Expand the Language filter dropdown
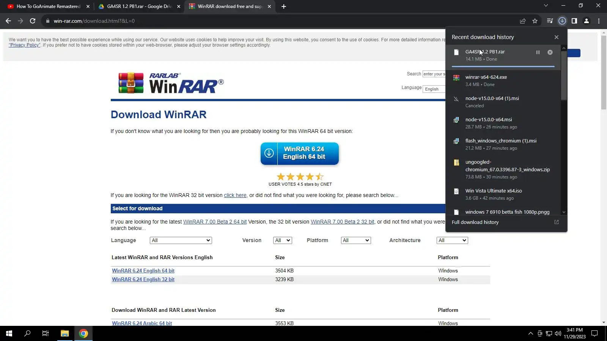Screen dimensions: 607x341 (181, 240)
